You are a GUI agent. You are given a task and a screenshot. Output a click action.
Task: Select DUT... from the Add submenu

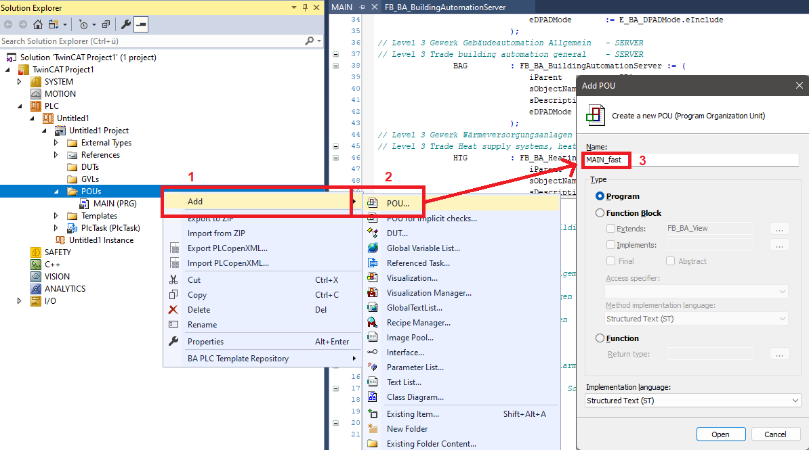[x=397, y=233]
